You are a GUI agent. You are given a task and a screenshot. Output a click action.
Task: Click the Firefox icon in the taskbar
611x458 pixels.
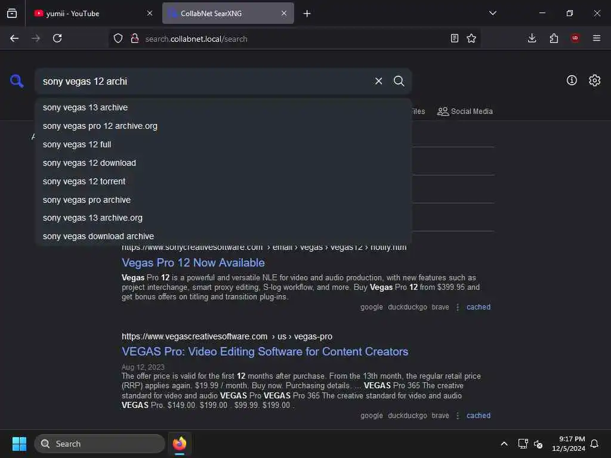point(180,444)
